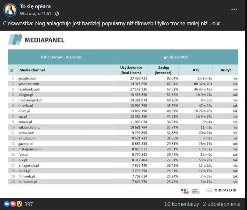Click the google.com entry in the ranking
This screenshot has height=210, width=247.
point(28,78)
